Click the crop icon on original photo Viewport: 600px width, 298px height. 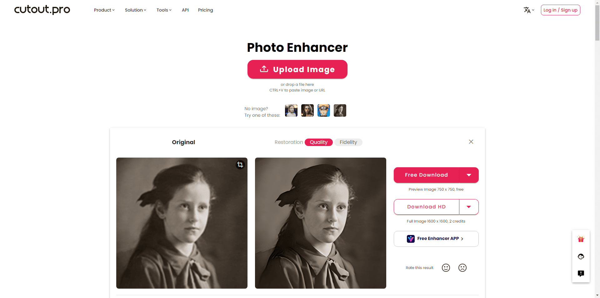[x=240, y=165]
